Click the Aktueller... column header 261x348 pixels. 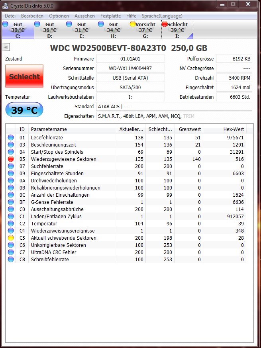131,129
